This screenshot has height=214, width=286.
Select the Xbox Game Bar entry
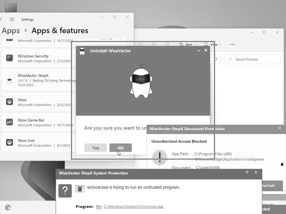(x=39, y=122)
